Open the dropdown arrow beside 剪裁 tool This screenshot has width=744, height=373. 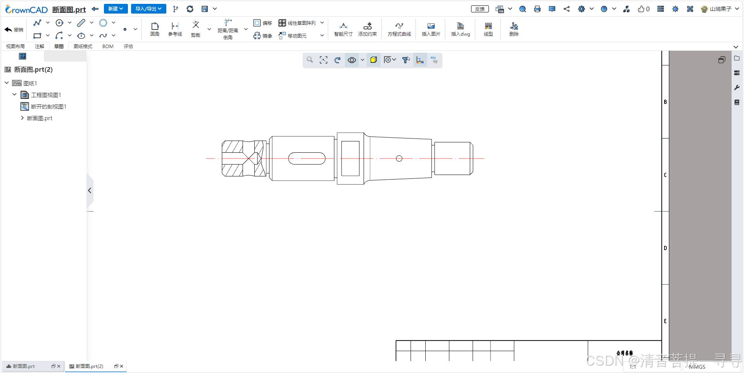pyautogui.click(x=209, y=29)
